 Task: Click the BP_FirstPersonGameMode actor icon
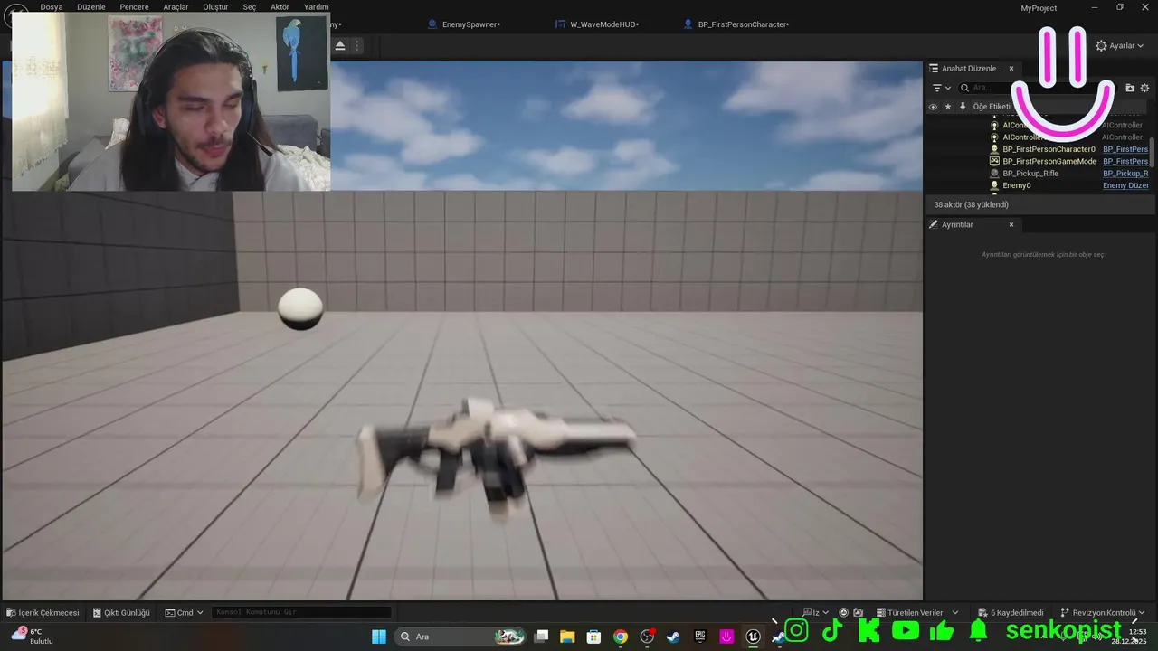(x=994, y=161)
